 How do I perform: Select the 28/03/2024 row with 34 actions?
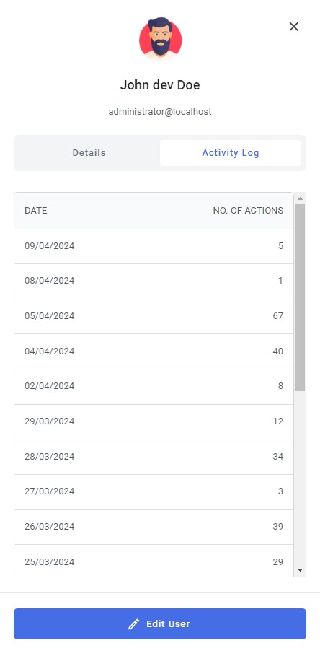click(x=154, y=457)
